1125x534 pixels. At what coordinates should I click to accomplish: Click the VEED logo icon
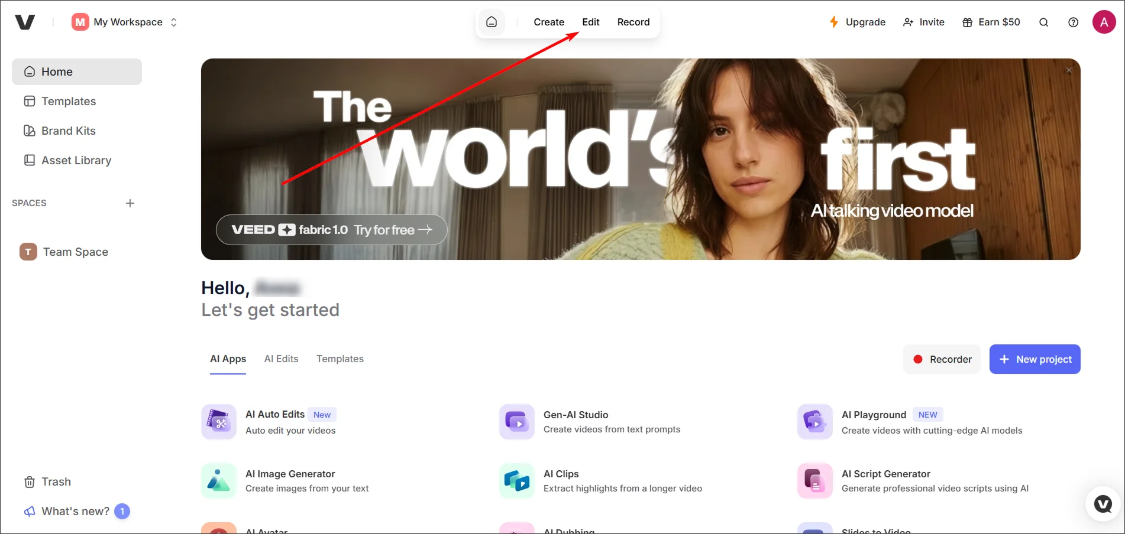(25, 22)
